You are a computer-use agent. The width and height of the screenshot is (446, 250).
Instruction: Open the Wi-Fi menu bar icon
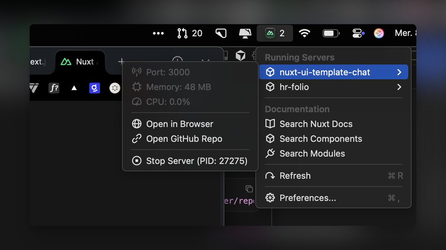304,33
